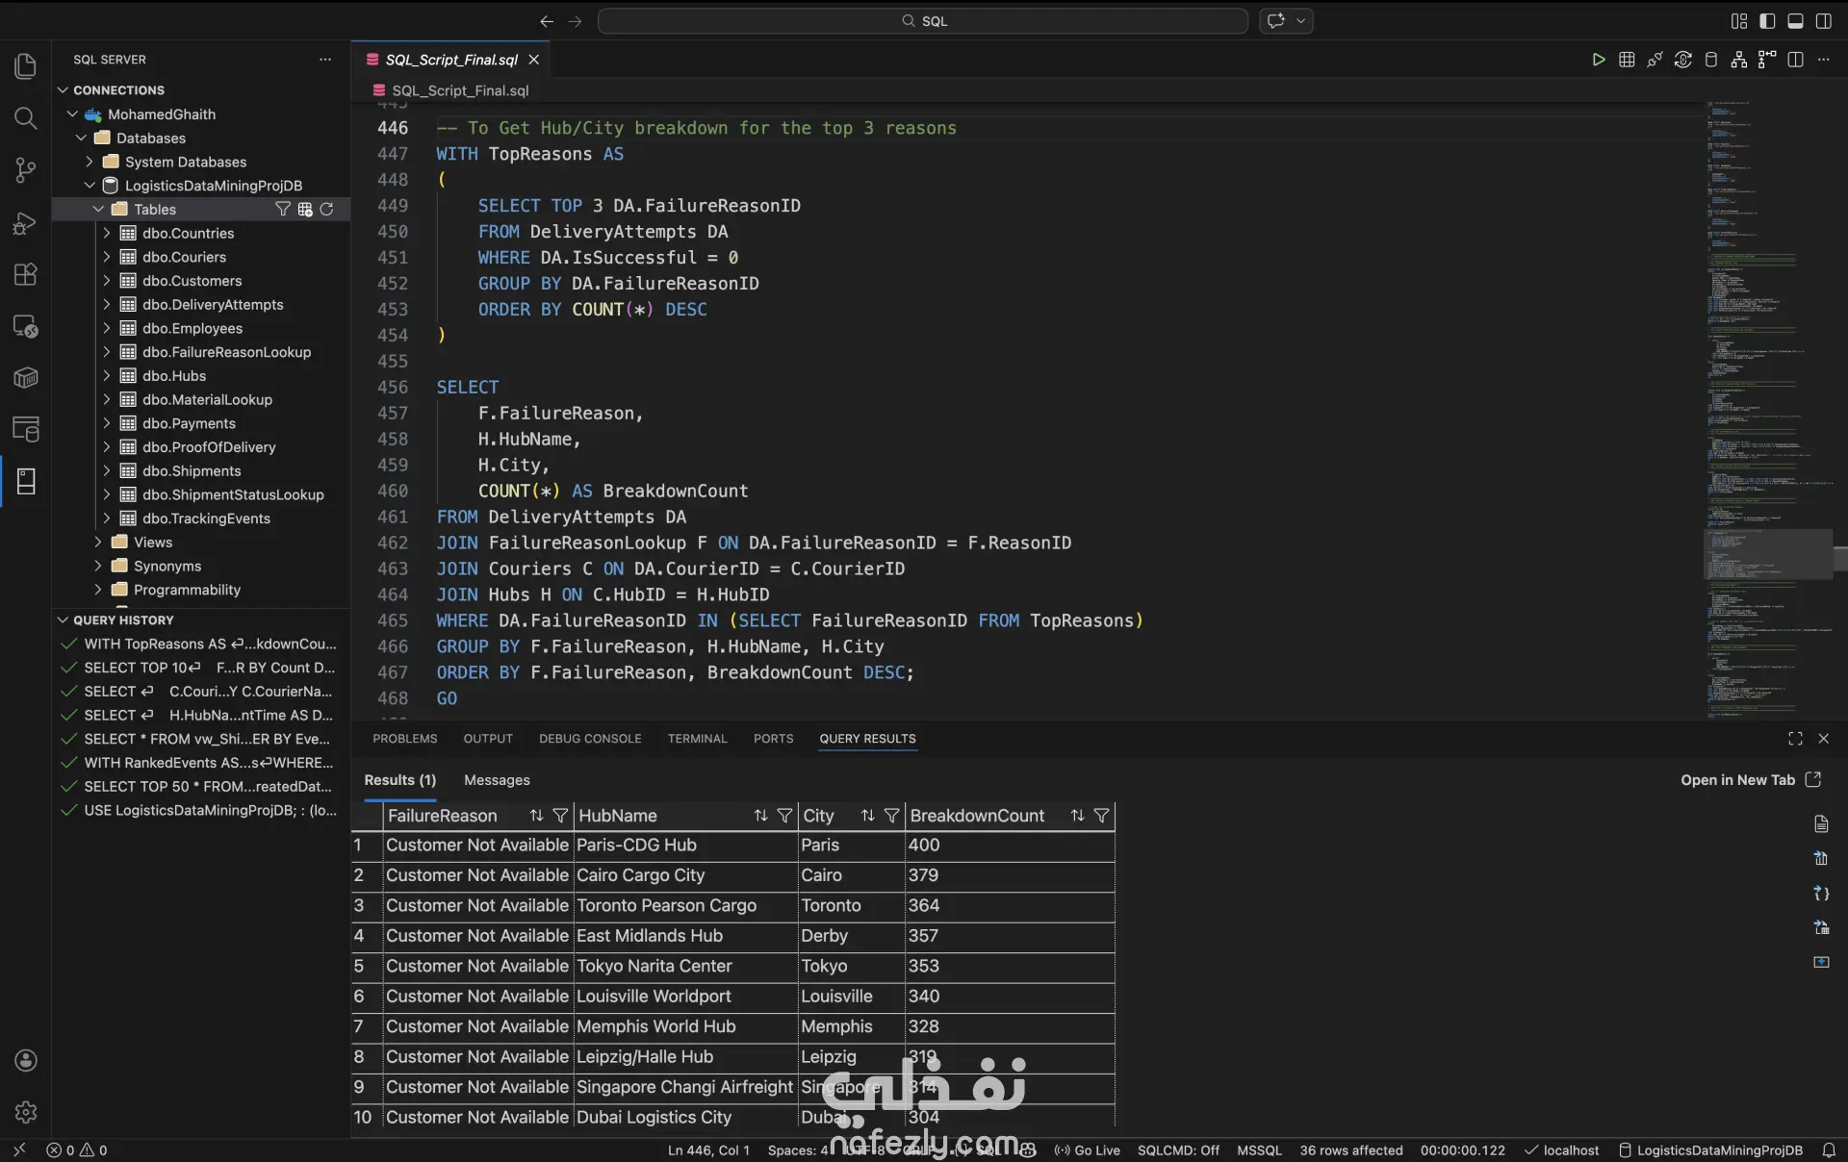Click Go Live in status bar

coord(1088,1150)
